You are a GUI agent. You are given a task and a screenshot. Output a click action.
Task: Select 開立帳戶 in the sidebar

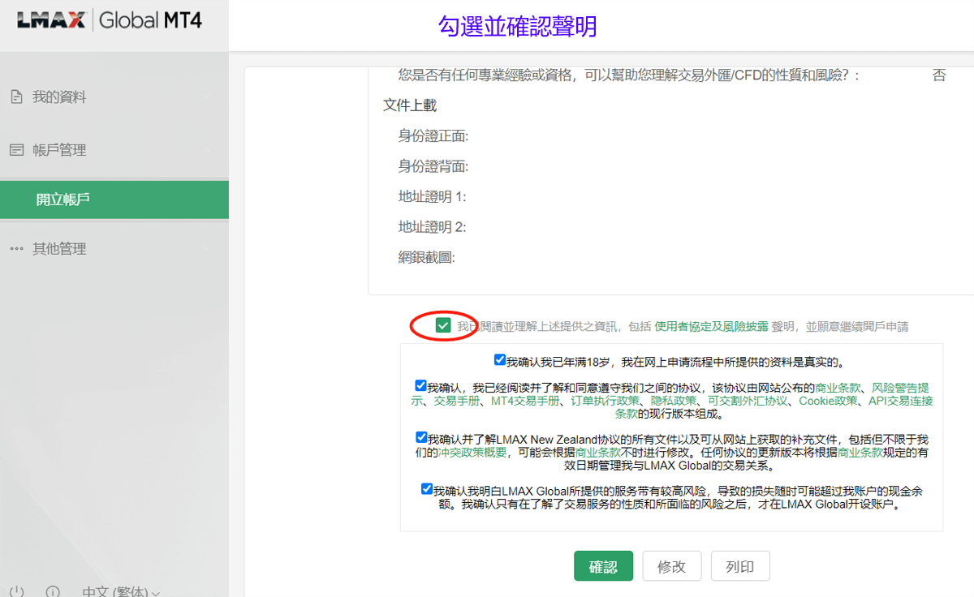(62, 200)
